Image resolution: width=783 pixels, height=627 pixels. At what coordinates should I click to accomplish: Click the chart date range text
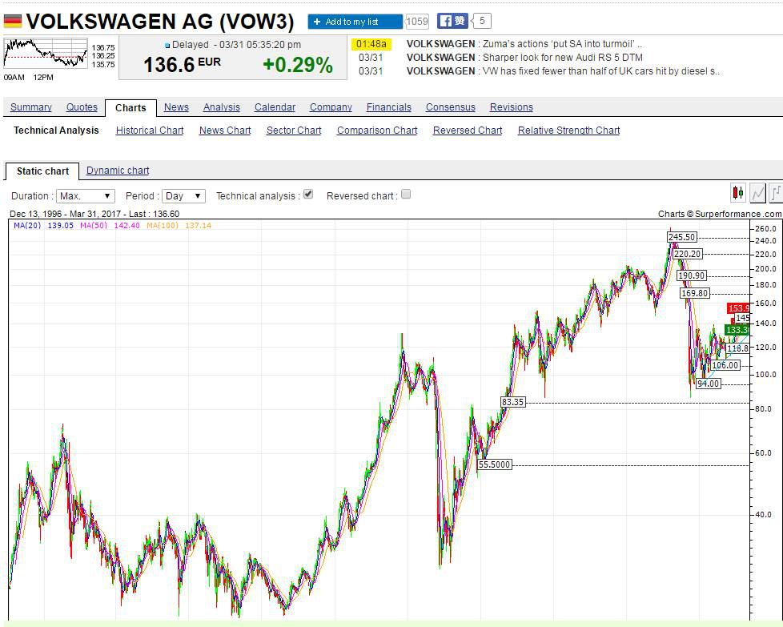94,214
